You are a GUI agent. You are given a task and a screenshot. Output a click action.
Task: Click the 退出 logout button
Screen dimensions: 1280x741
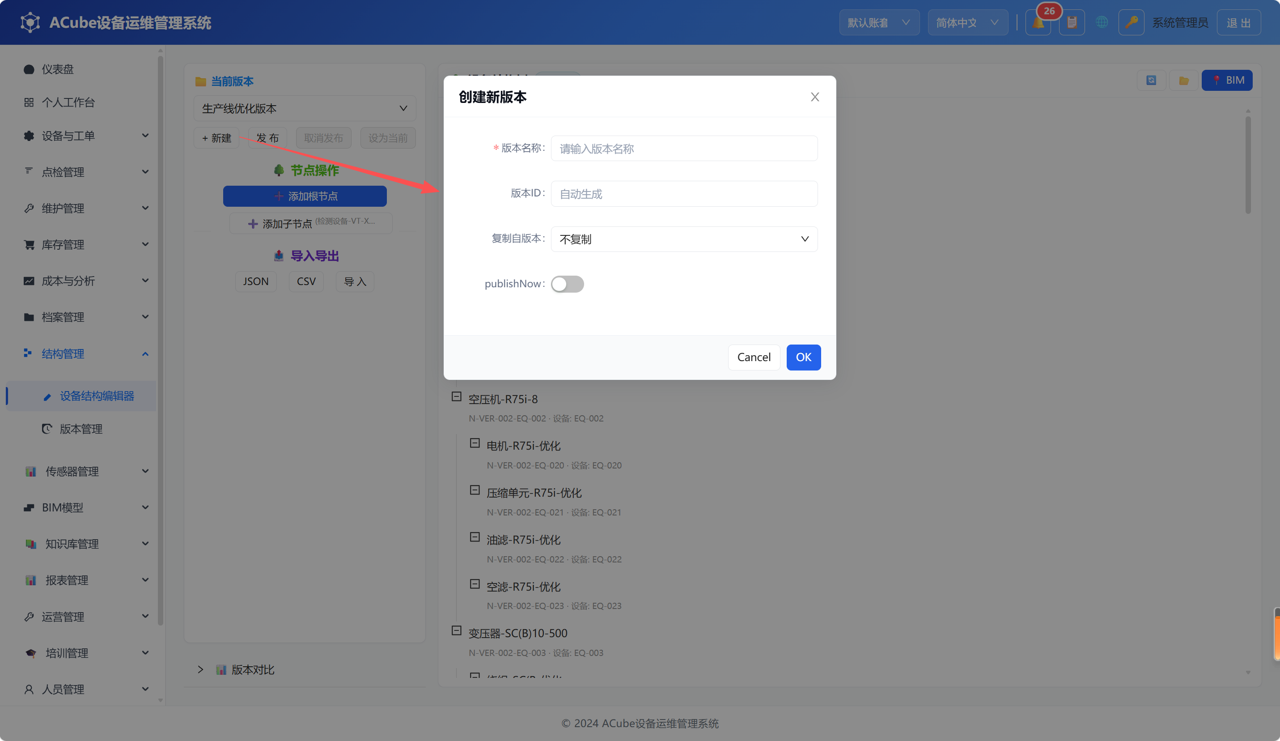(1238, 23)
